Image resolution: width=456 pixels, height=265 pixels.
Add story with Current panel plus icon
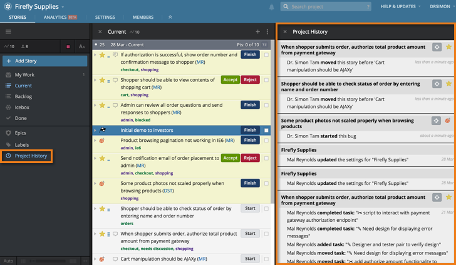(257, 32)
